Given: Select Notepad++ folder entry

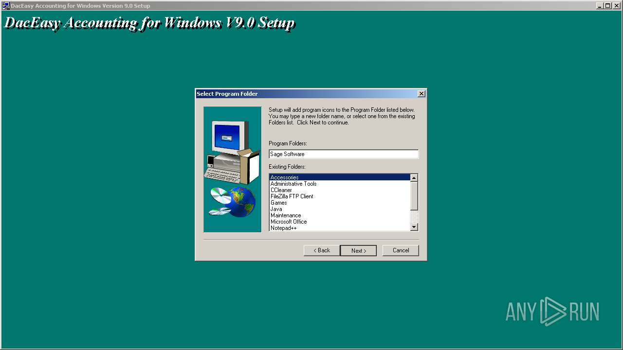Looking at the screenshot, I should (x=340, y=228).
